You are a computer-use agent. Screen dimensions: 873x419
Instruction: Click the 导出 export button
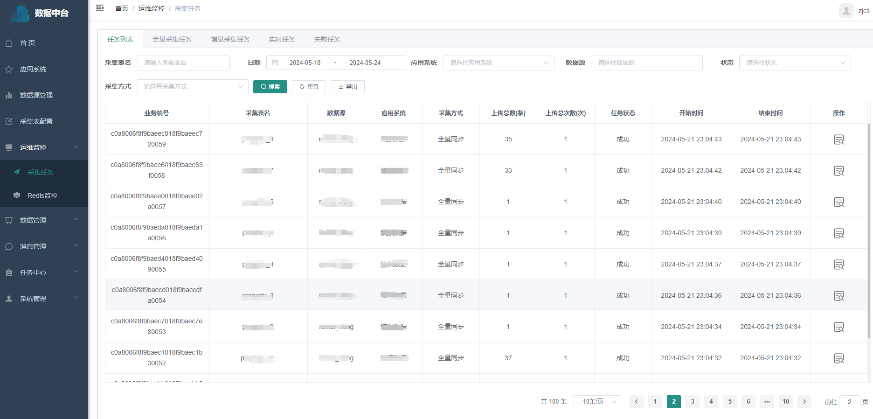pos(347,87)
